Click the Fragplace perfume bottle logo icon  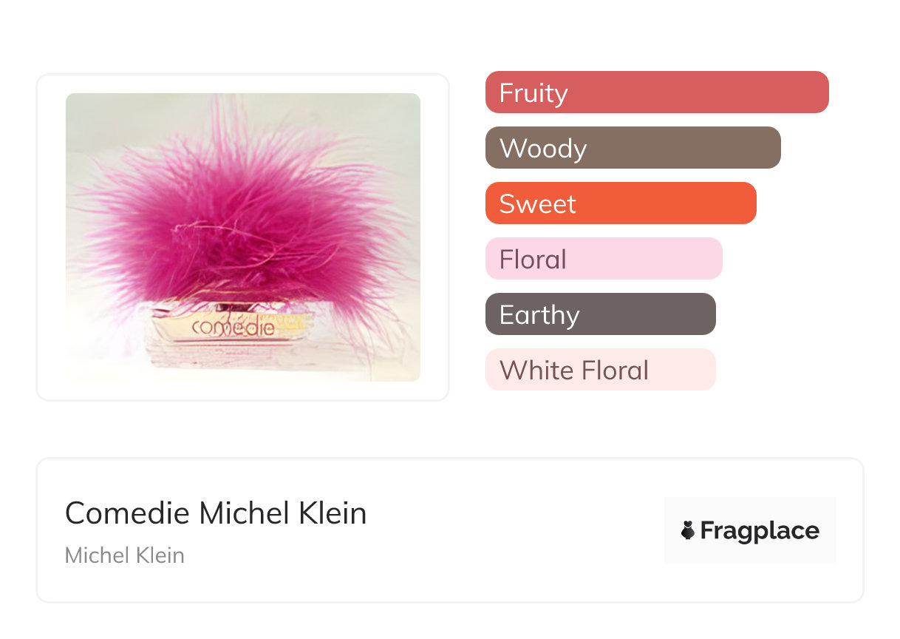(688, 530)
